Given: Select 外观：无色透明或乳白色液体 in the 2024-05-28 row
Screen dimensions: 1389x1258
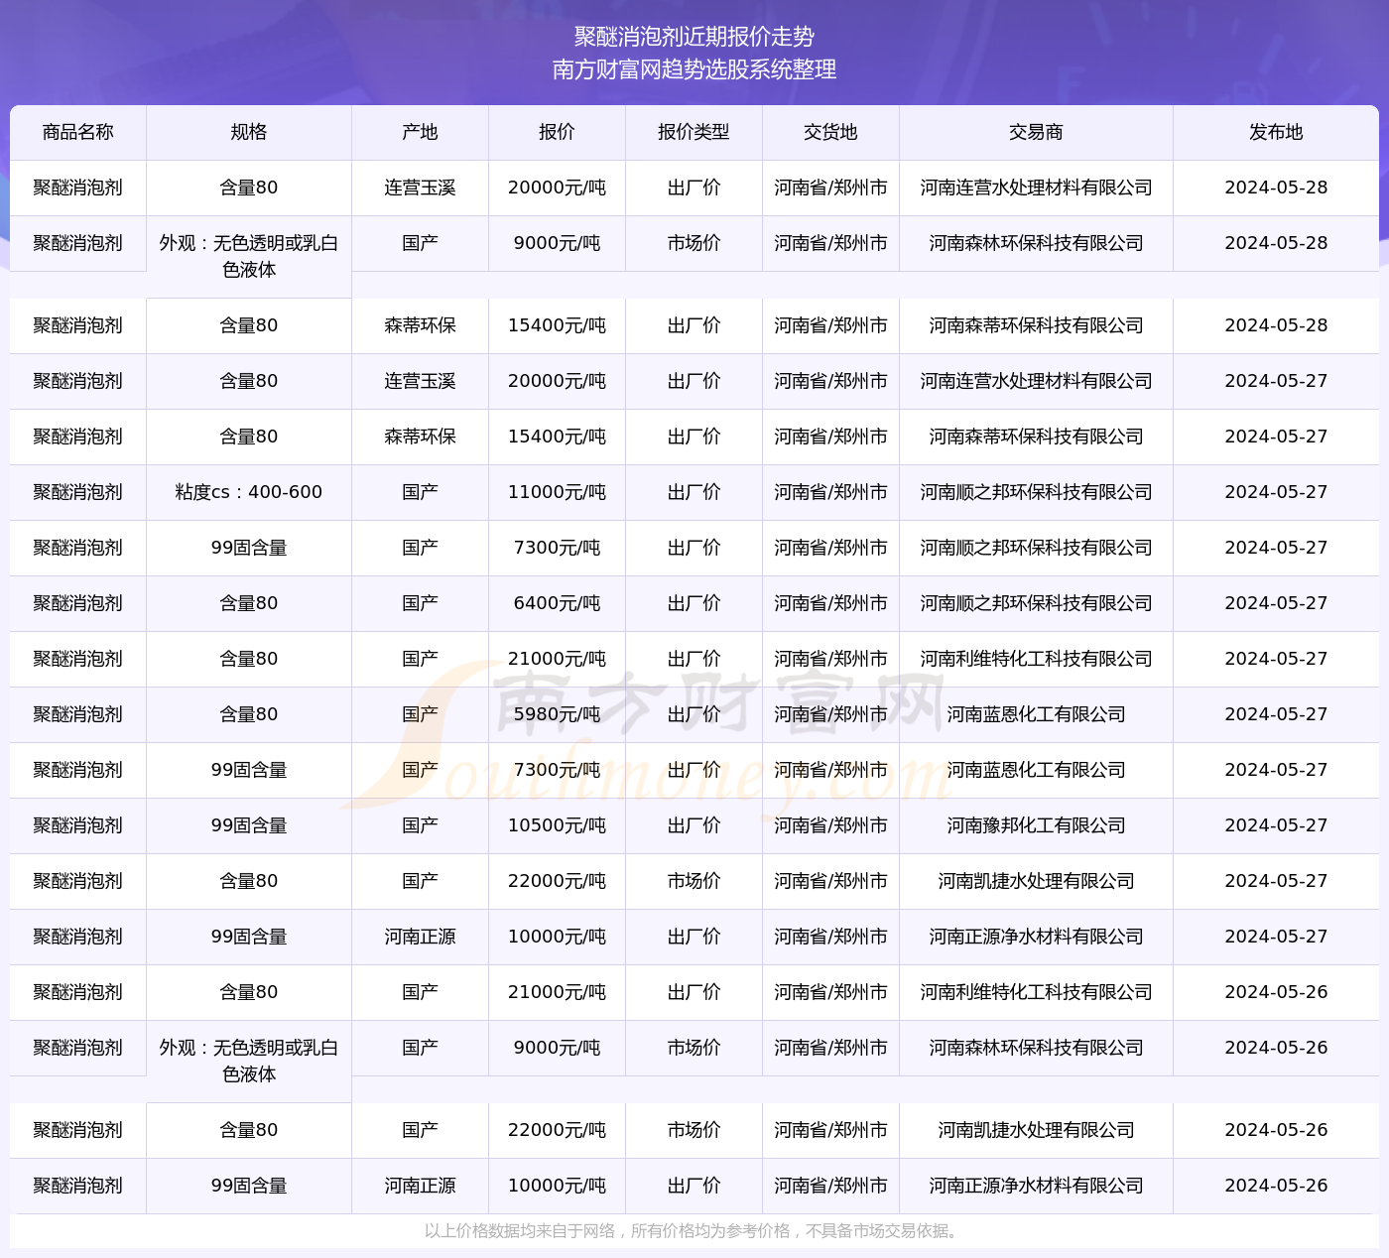Looking at the screenshot, I should (248, 256).
